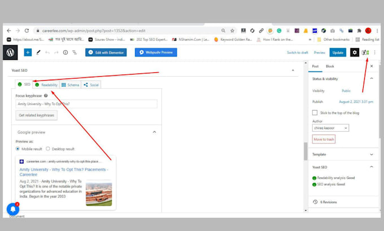Click the focus keyphrase help icon

46,95
